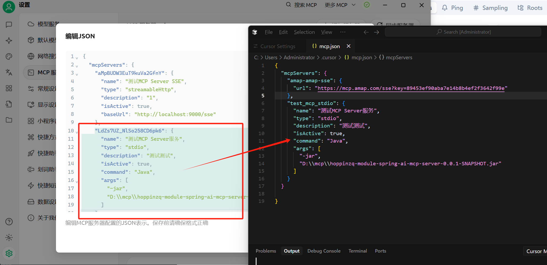Click the 搜索 MCP button
This screenshot has width=547, height=265.
(301, 5)
